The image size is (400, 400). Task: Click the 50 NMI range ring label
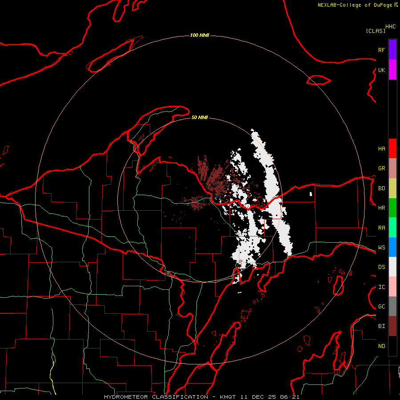click(x=200, y=117)
